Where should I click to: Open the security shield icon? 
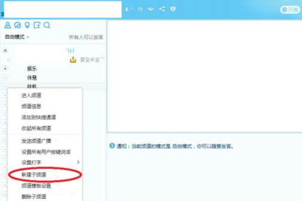pyautogui.click(x=173, y=9)
